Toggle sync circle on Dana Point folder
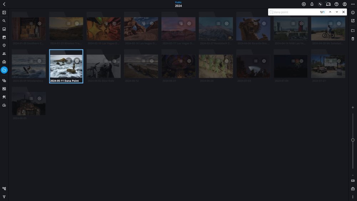Viewport: 357px width, 201px height. [77, 61]
